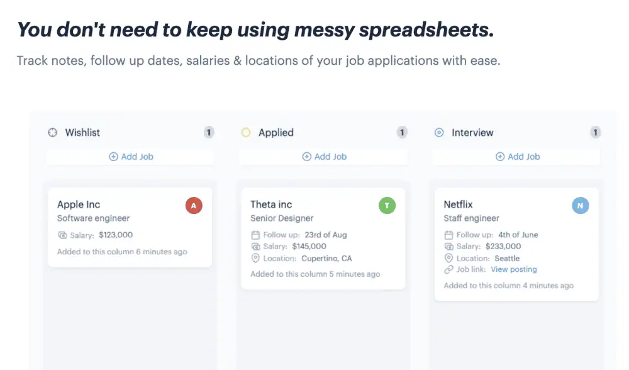The height and width of the screenshot is (370, 629).
Task: Open the Apple Inc job card title
Action: 79,205
